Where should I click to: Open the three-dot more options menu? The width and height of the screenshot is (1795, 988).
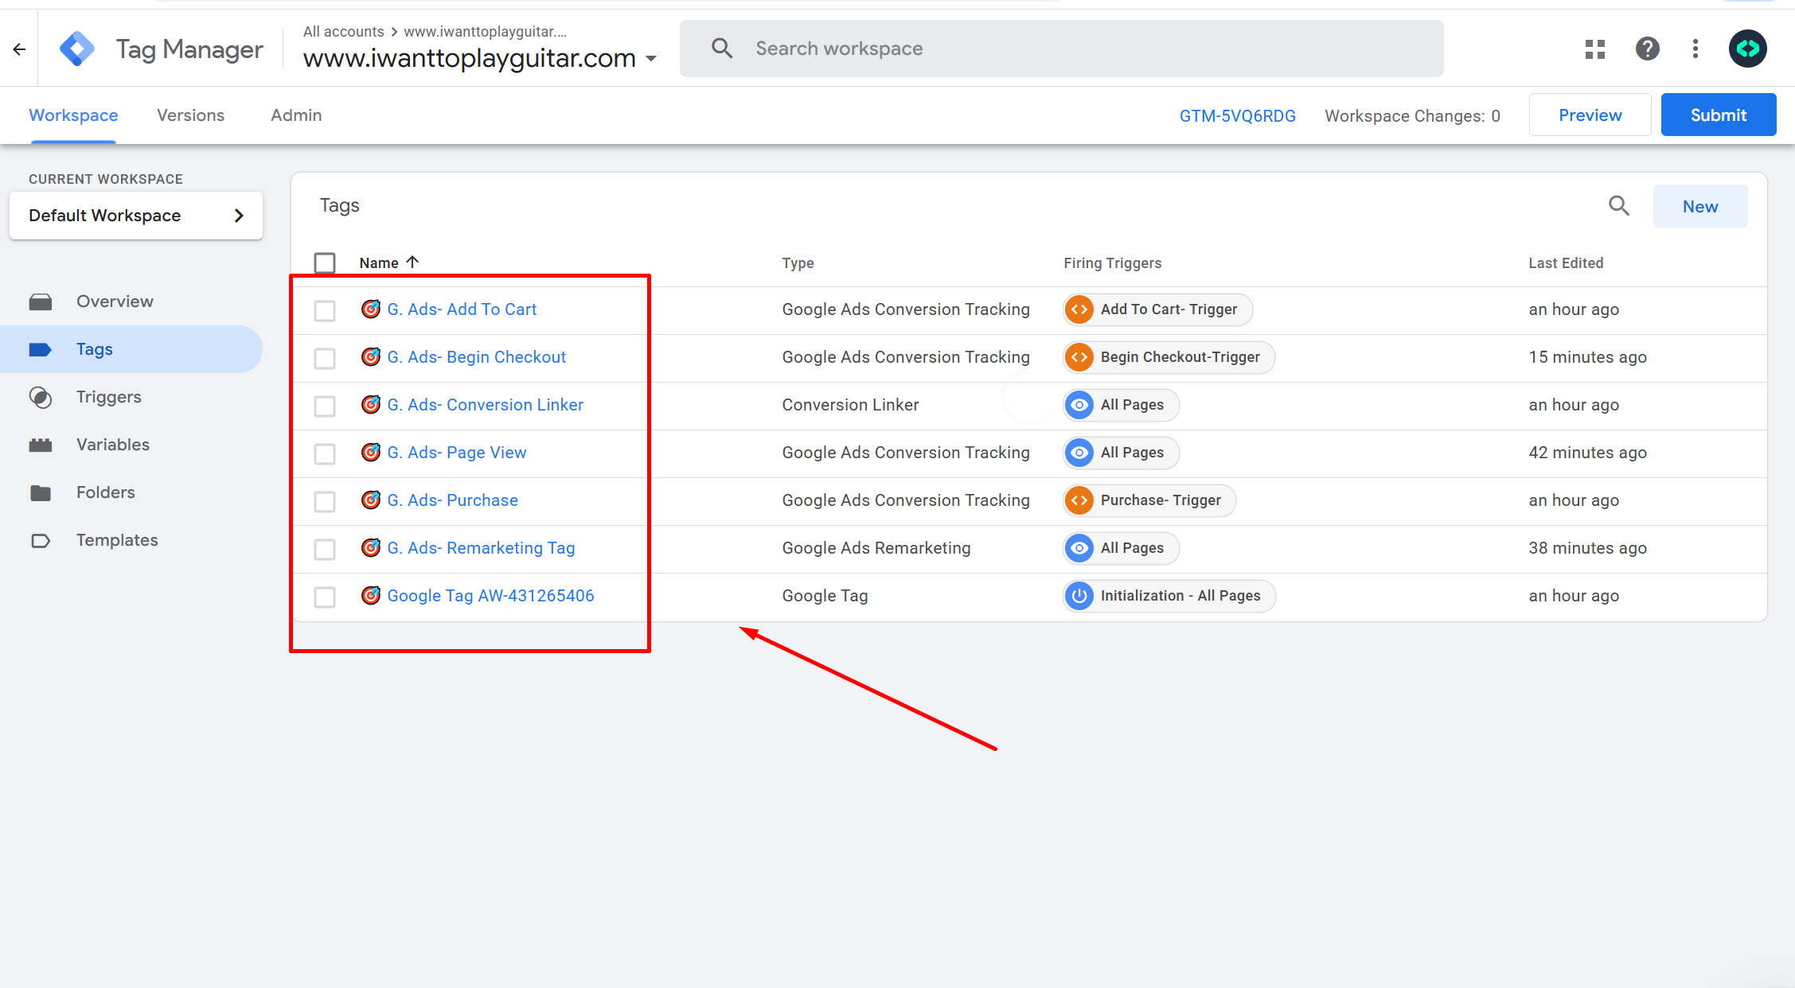point(1695,49)
